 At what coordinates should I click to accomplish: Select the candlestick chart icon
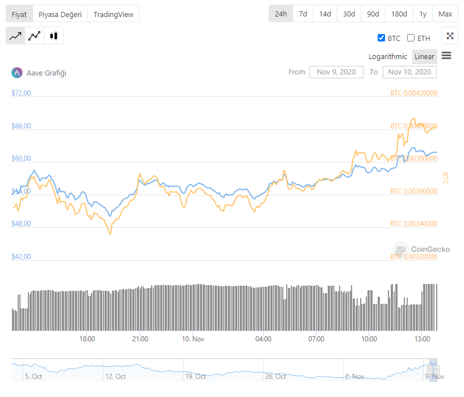[x=54, y=36]
